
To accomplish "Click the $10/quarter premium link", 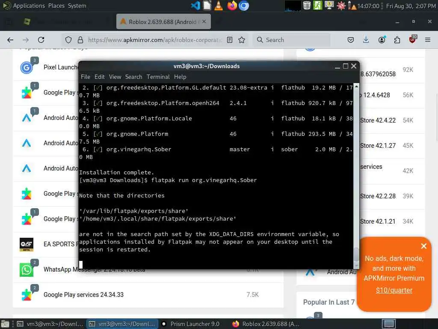I will click(394, 290).
